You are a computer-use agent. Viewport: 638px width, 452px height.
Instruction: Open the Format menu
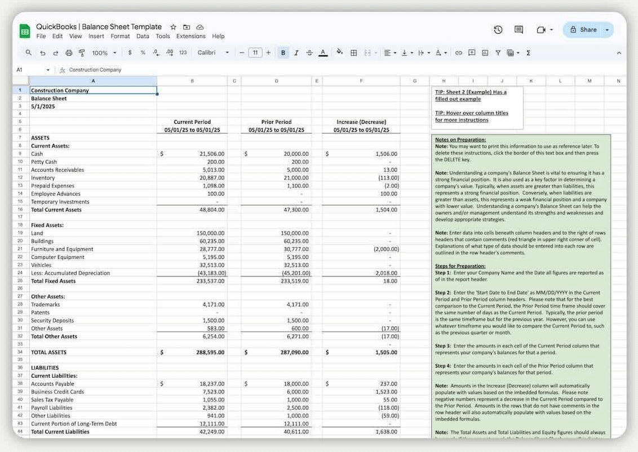coord(120,36)
